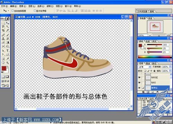This screenshot has width=173, height=124.
Task: Open Move tool preset picker arrow
Action: click(8, 11)
